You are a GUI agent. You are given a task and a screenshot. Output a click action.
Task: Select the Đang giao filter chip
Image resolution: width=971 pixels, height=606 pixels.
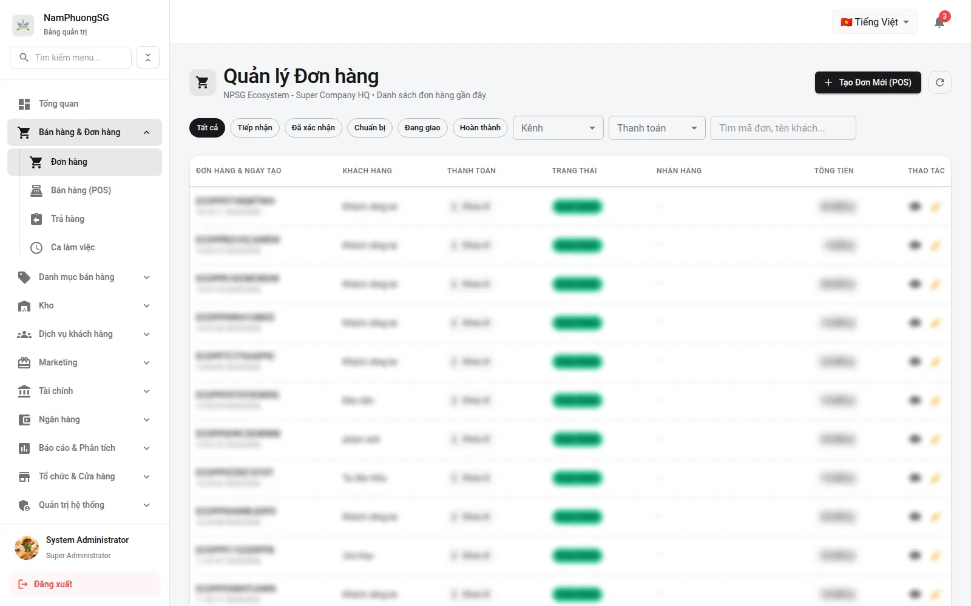pos(422,128)
